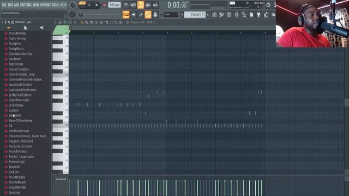Open the piano roll magnet snap

[x=65, y=22]
